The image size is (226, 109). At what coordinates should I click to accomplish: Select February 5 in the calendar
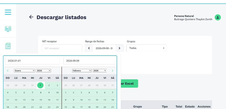(97, 93)
